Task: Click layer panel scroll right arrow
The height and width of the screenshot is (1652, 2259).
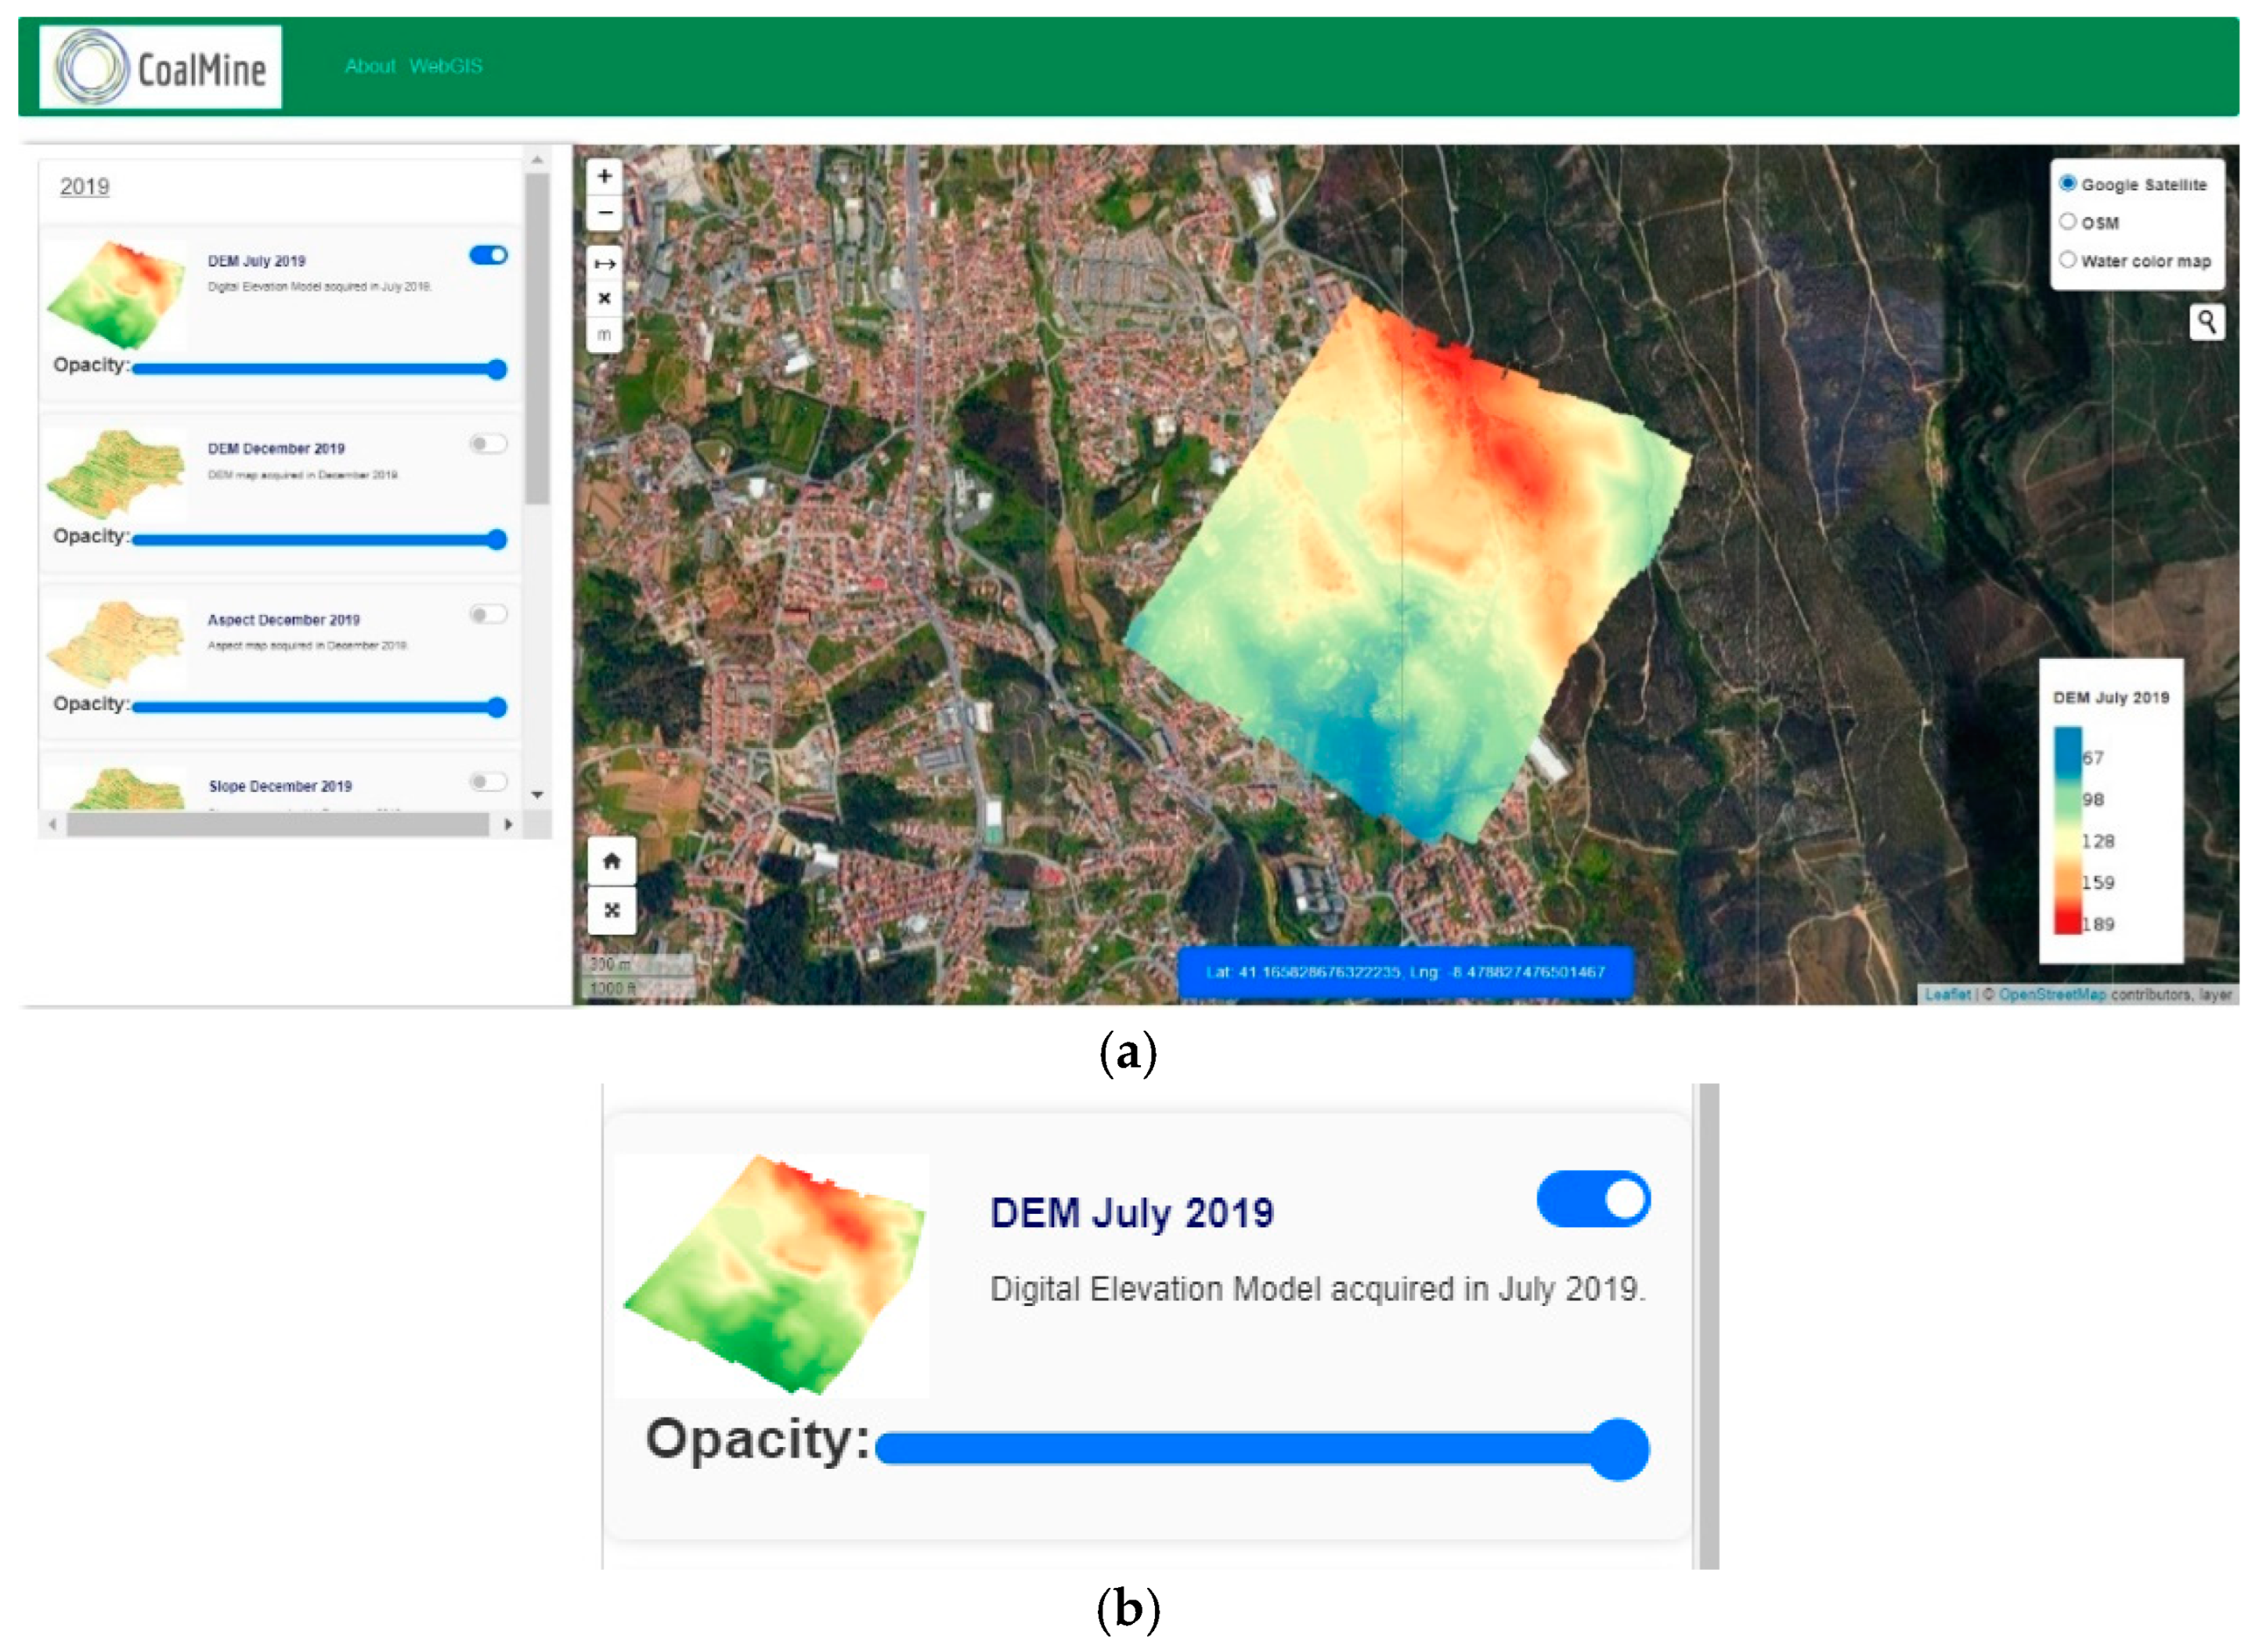Action: point(508,824)
